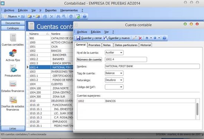
Task: Switch to the Datos particulares tab
Action: pos(126,45)
